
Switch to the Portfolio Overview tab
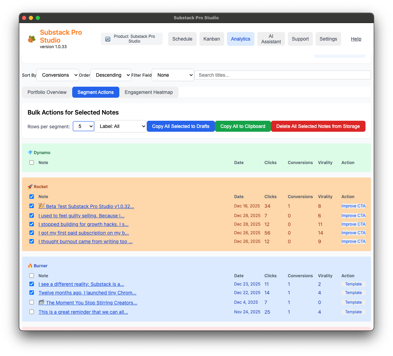click(x=47, y=92)
